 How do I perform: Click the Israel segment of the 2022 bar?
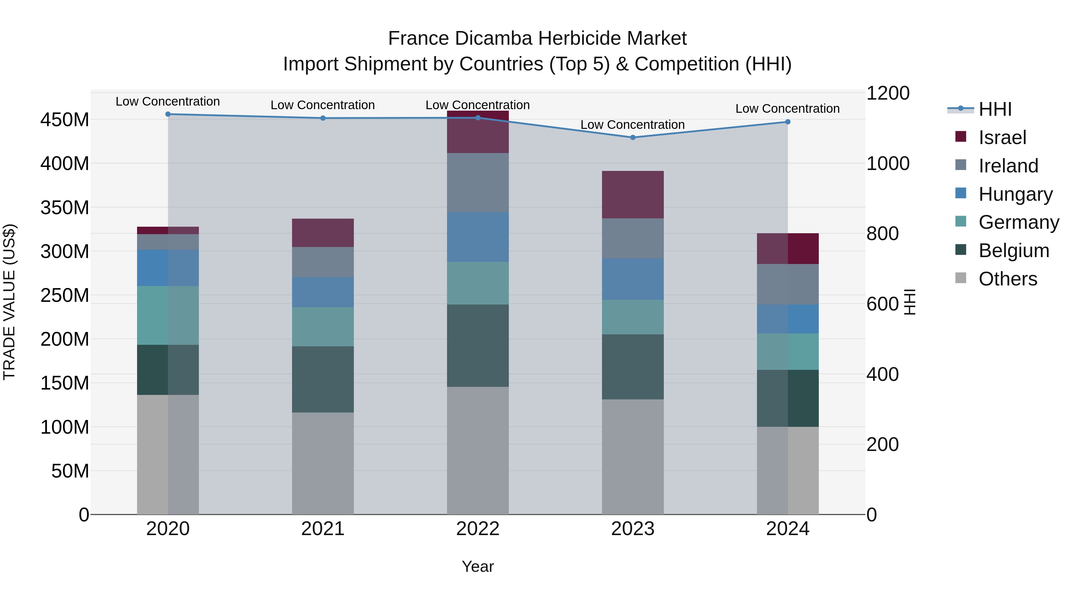(478, 132)
